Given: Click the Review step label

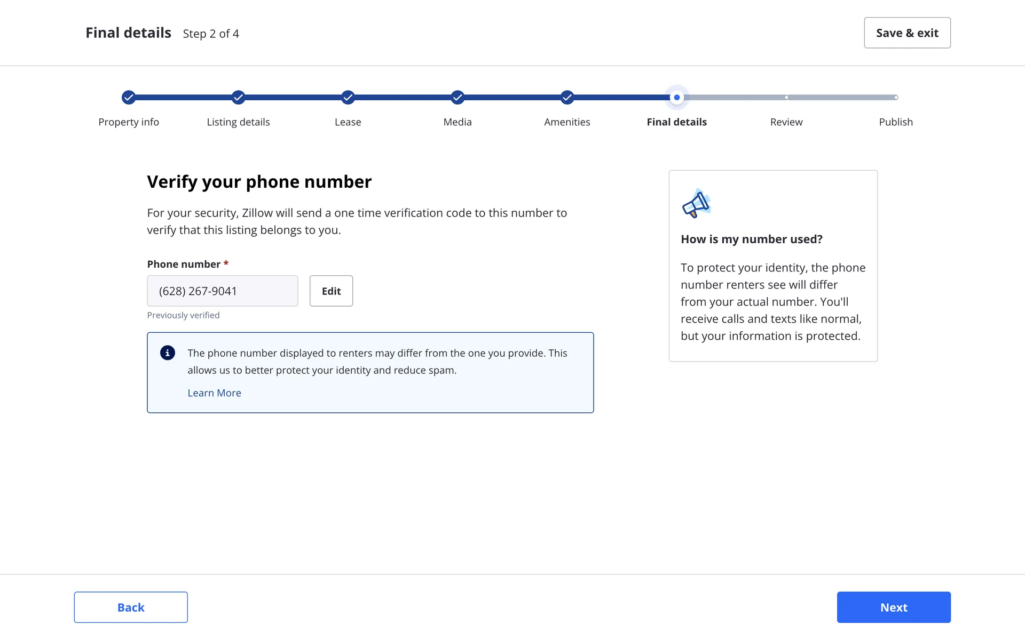Looking at the screenshot, I should pyautogui.click(x=786, y=122).
